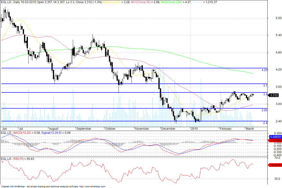
Task: Click the MA2(Close,200) legend label
Action: (x=171, y=2)
